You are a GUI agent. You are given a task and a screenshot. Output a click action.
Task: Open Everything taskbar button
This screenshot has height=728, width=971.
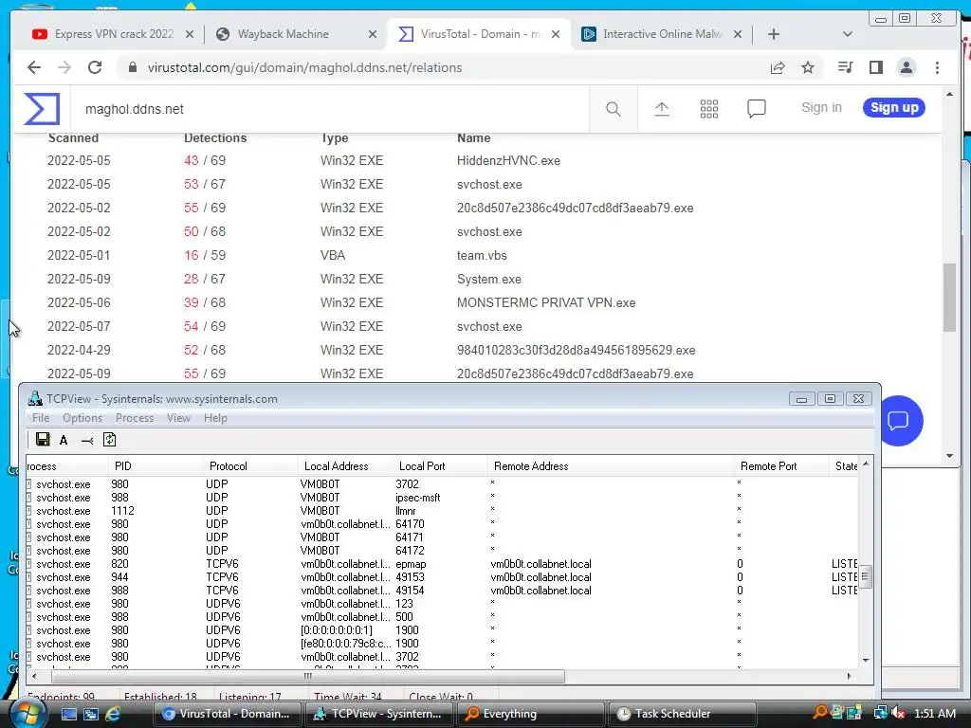(x=530, y=714)
